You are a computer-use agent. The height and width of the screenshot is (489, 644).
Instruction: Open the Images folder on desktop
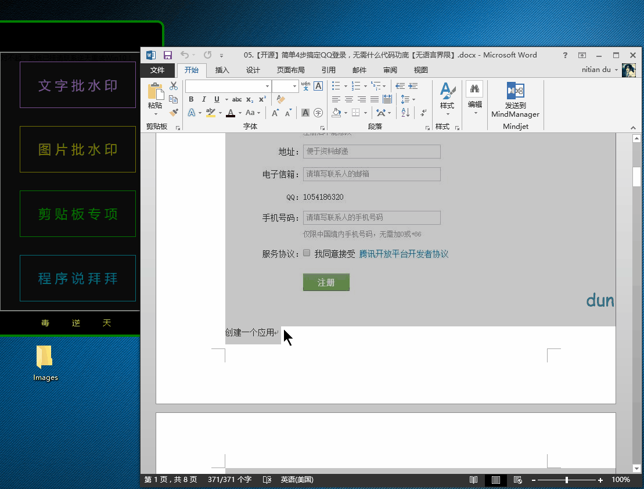(x=45, y=362)
